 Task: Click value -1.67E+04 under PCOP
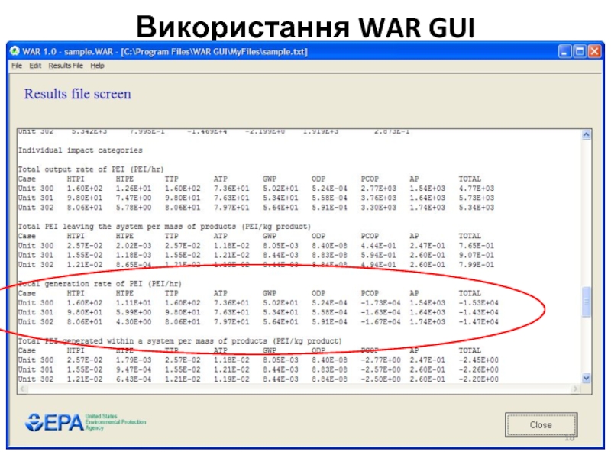coord(380,322)
